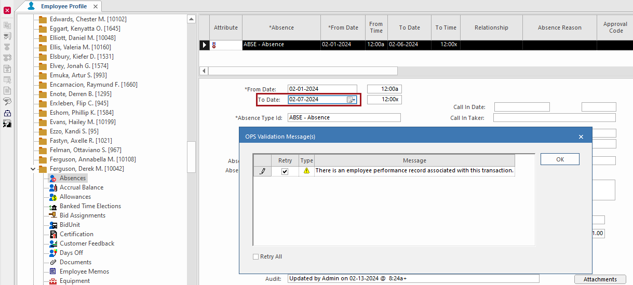The width and height of the screenshot is (633, 285).
Task: Click the lock icon in the left toolbar
Action: pyautogui.click(x=7, y=114)
